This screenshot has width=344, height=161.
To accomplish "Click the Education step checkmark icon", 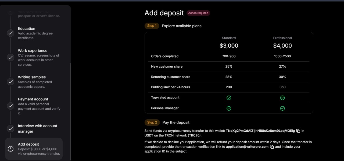I will click(10, 33).
